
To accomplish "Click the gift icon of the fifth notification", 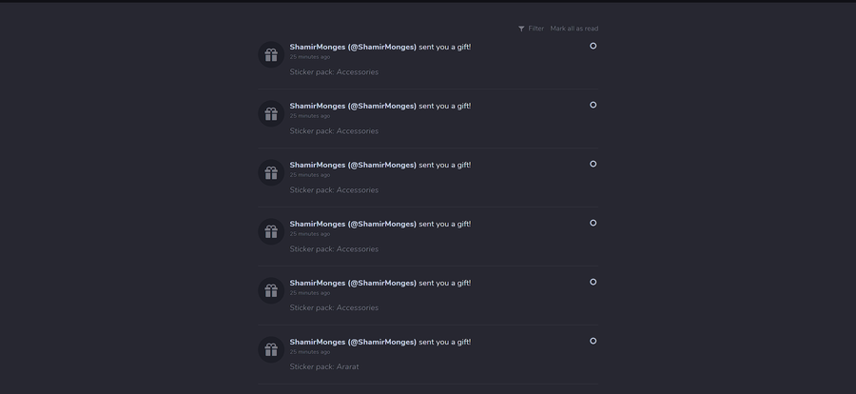I will 271,291.
